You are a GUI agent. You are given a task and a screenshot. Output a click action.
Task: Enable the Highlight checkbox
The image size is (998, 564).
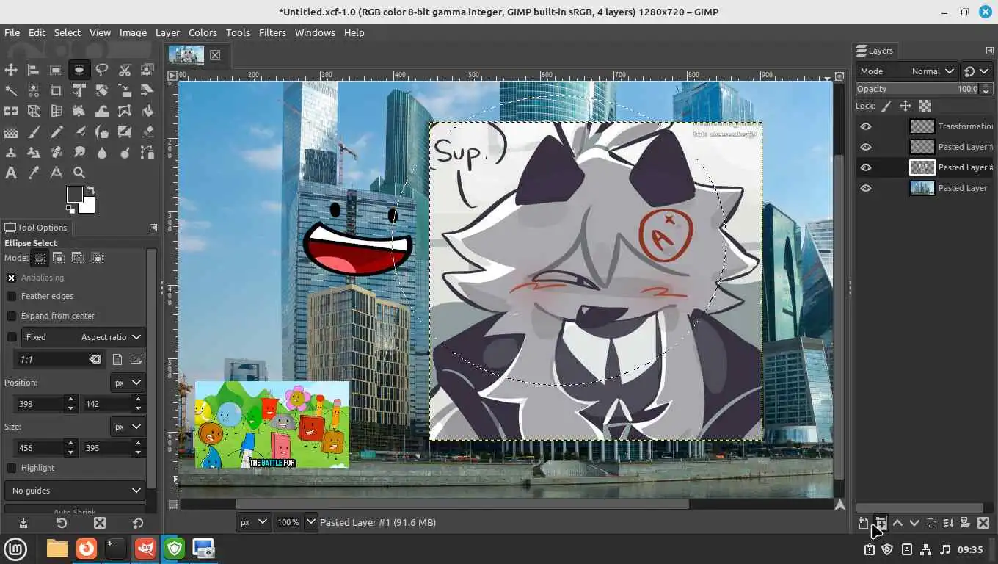pos(12,468)
